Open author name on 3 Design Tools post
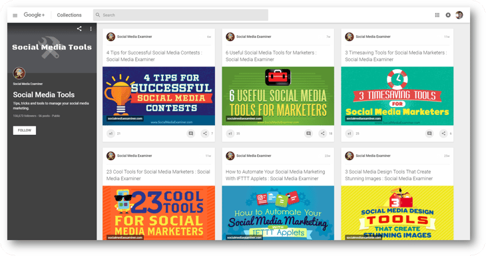The image size is (486, 256). [x=373, y=156]
